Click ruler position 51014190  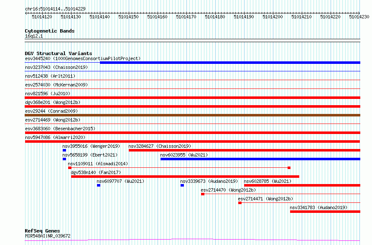pyautogui.click(x=244, y=17)
